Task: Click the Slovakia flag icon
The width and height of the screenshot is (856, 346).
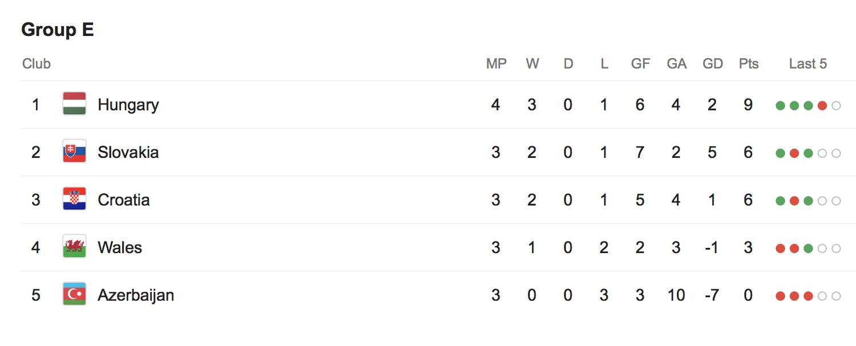Action: (74, 152)
